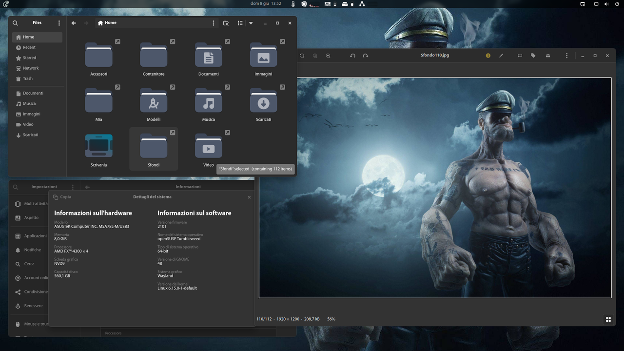Rotate image counter-clockwise in viewer
The height and width of the screenshot is (351, 624).
pyautogui.click(x=352, y=56)
